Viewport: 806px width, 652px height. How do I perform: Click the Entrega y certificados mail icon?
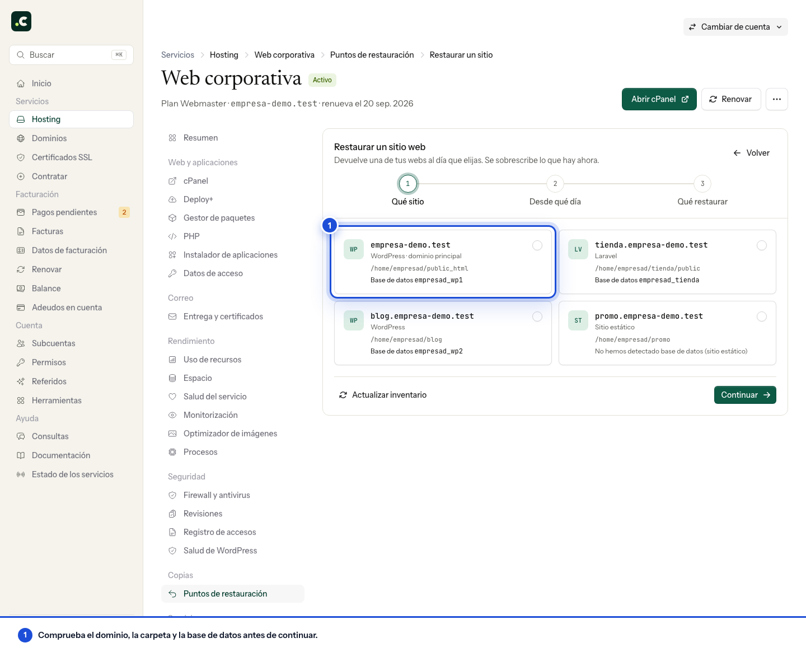pos(172,316)
